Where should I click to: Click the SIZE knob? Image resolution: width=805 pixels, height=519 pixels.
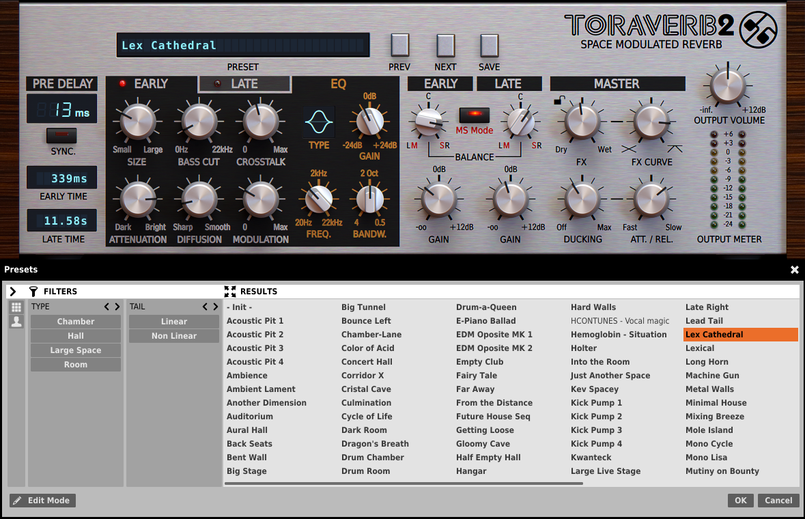[138, 122]
